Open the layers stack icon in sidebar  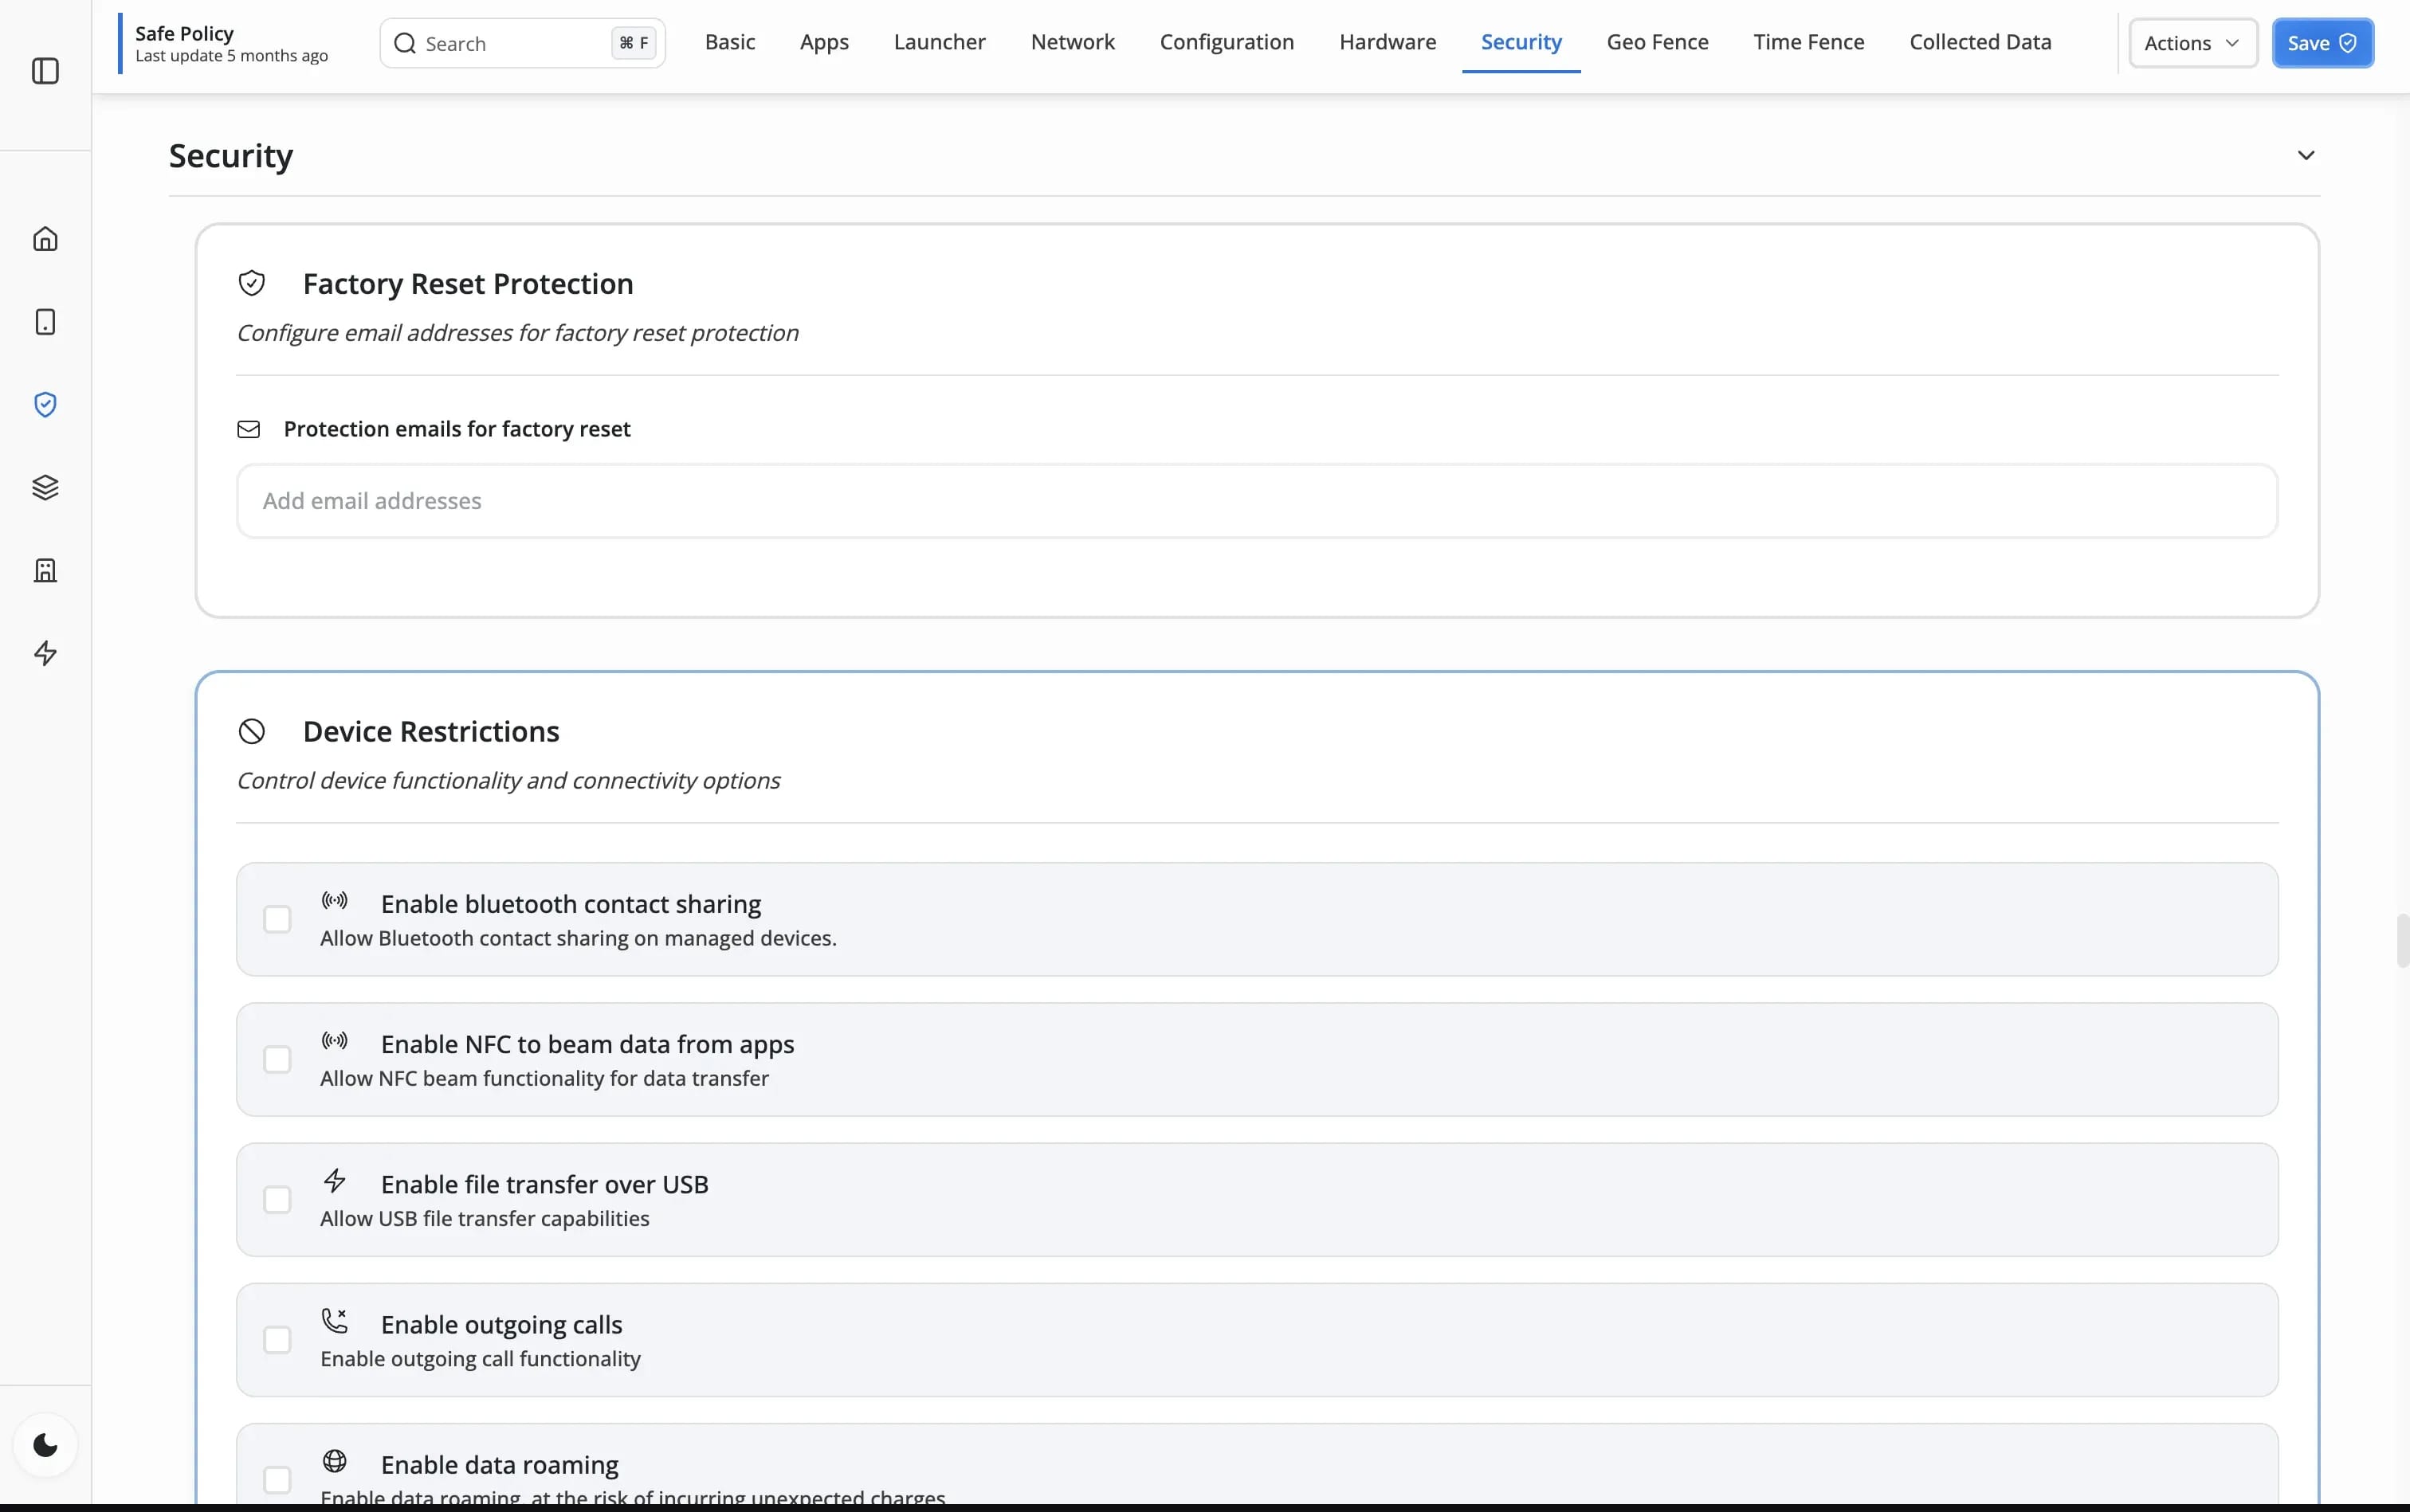[45, 488]
